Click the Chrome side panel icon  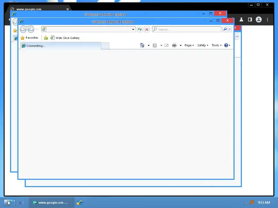tap(250, 19)
